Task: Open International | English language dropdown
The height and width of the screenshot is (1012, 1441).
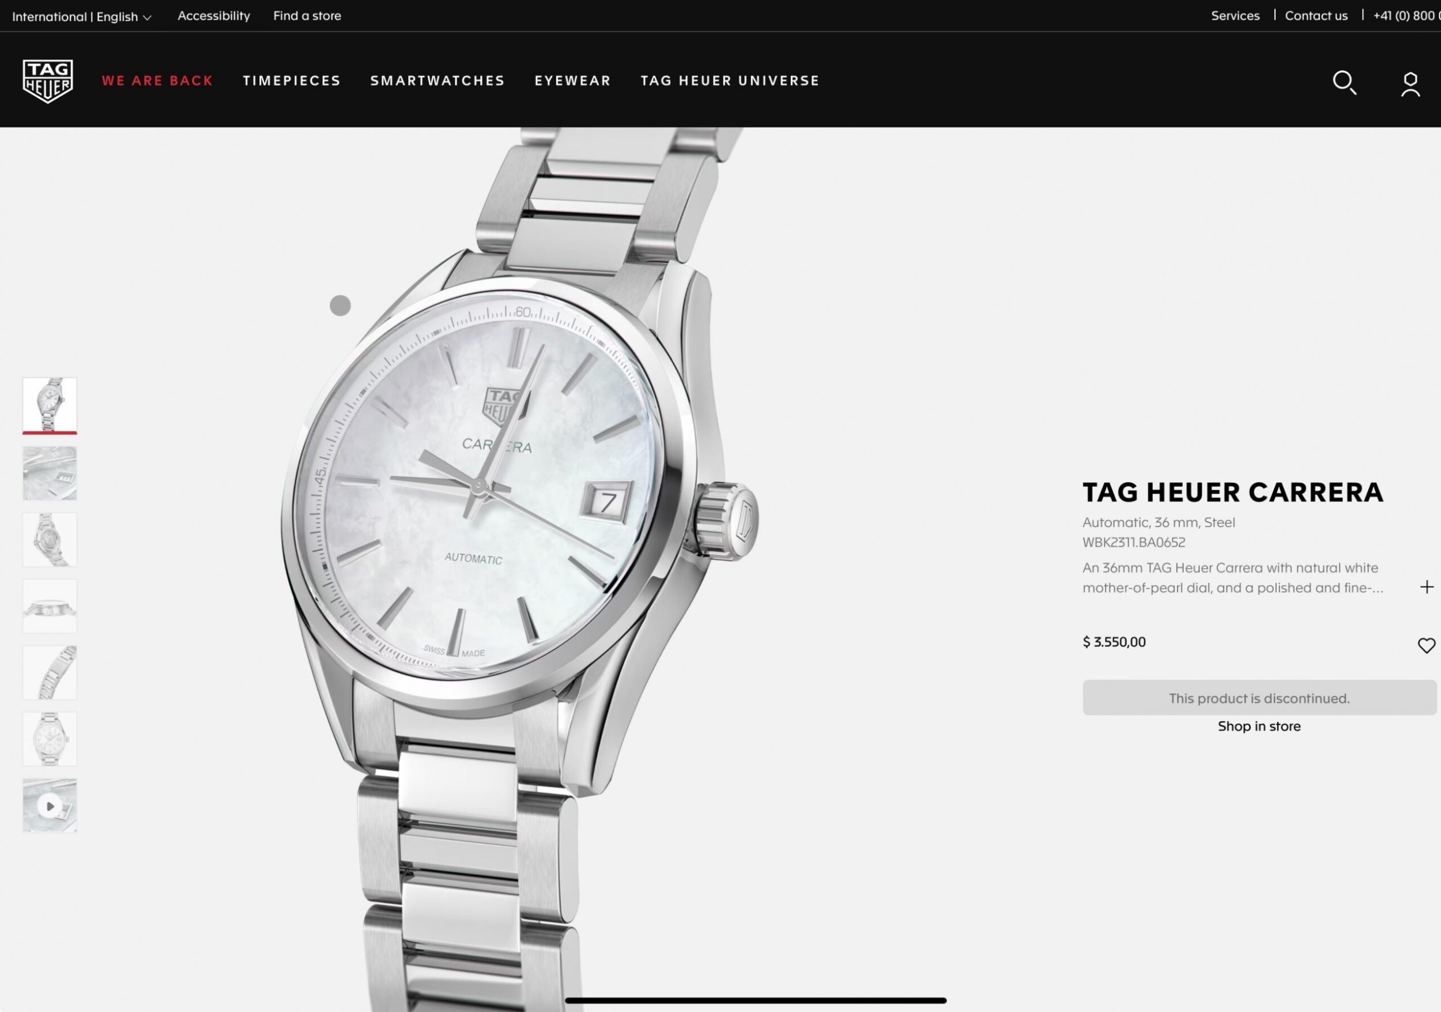Action: click(x=82, y=16)
